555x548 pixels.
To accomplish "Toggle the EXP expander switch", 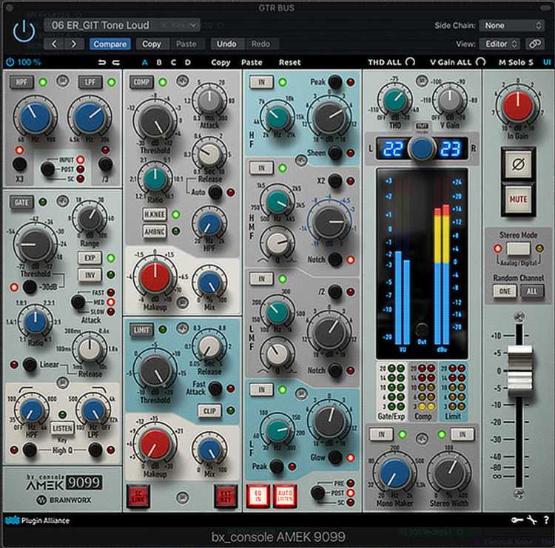I will [90, 258].
